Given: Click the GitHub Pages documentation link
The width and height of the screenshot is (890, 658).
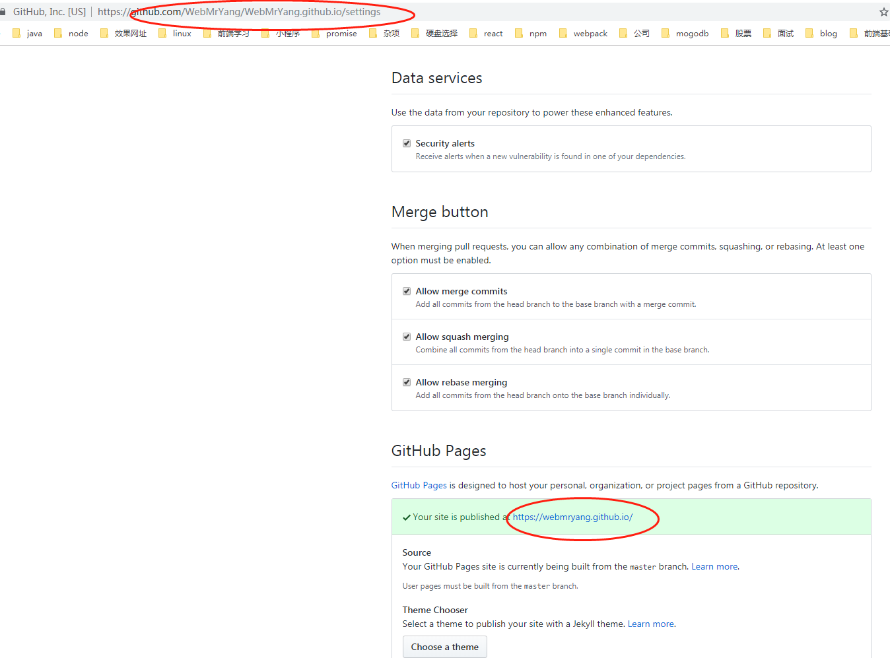Looking at the screenshot, I should [419, 485].
